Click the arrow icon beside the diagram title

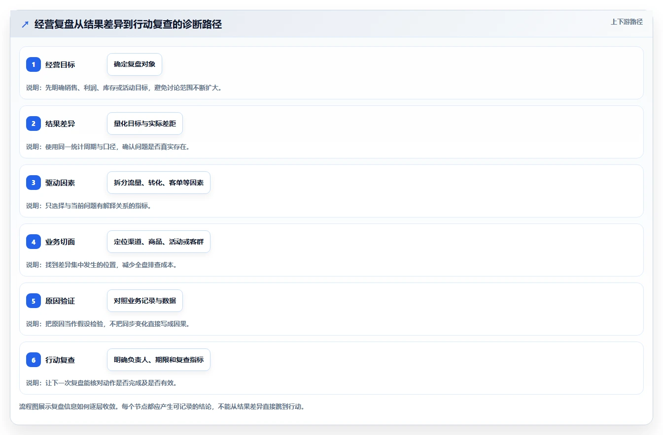tap(25, 24)
